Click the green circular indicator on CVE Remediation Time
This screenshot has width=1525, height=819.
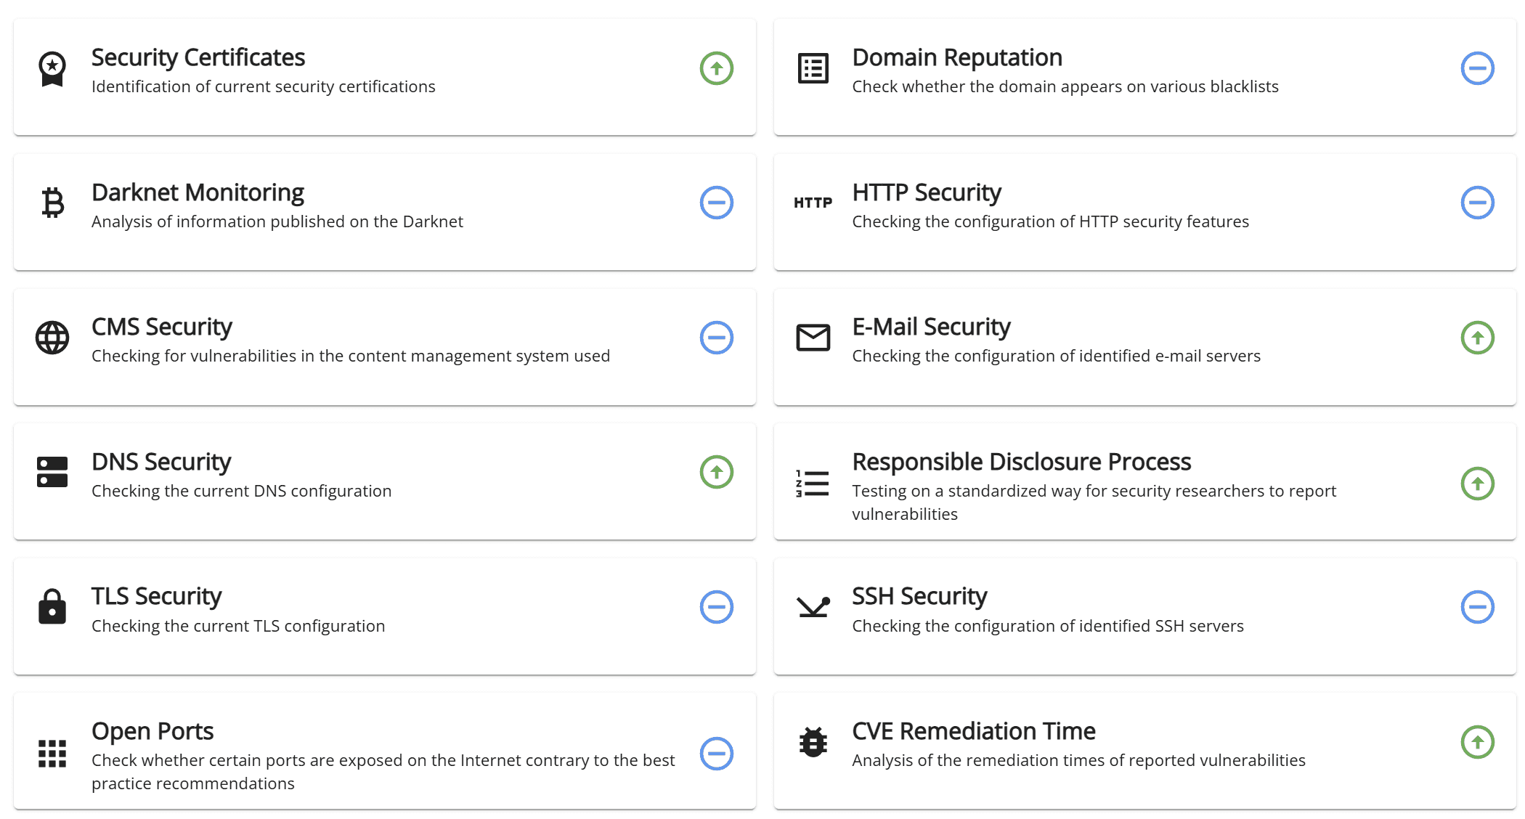coord(1477,742)
